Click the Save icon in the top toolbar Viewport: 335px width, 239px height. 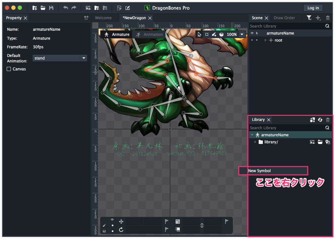(x=51, y=8)
